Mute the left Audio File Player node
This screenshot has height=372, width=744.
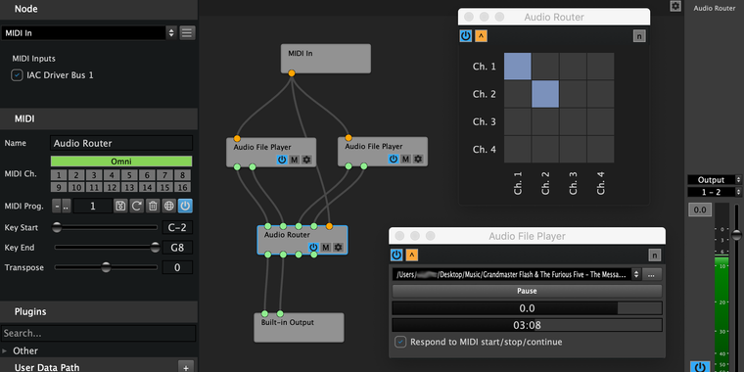[295, 160]
